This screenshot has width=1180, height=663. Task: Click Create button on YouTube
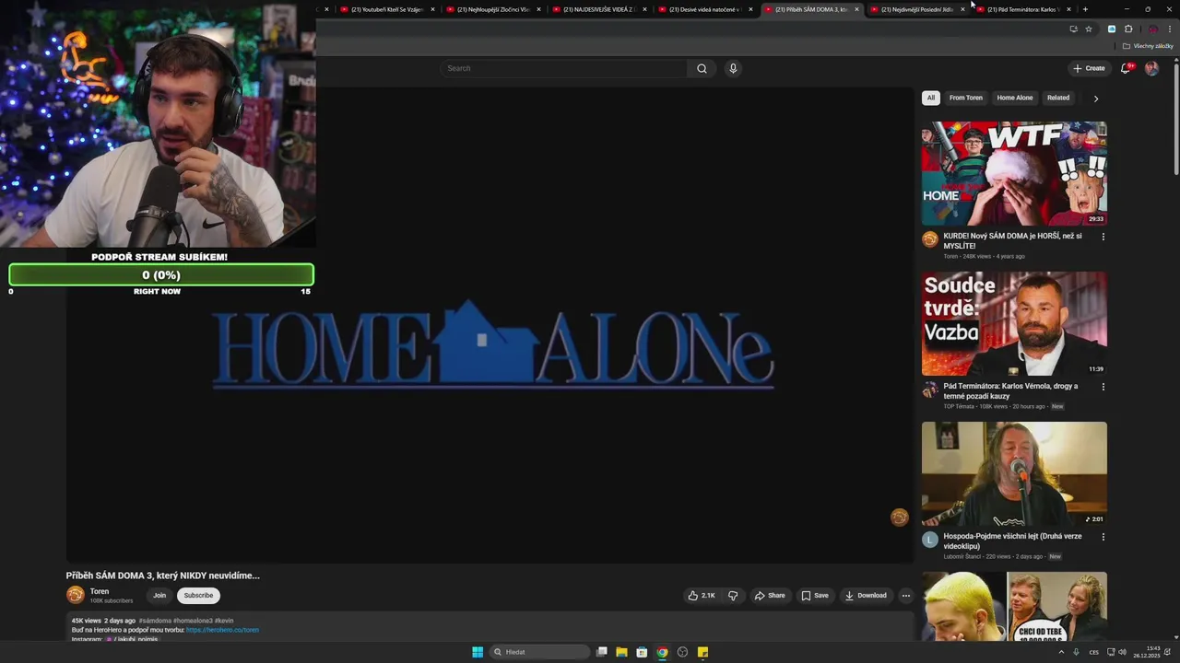tap(1089, 68)
